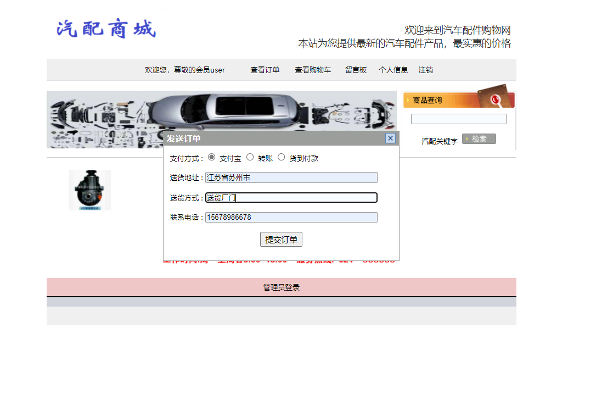Click the auto part product thumbnail

(89, 190)
